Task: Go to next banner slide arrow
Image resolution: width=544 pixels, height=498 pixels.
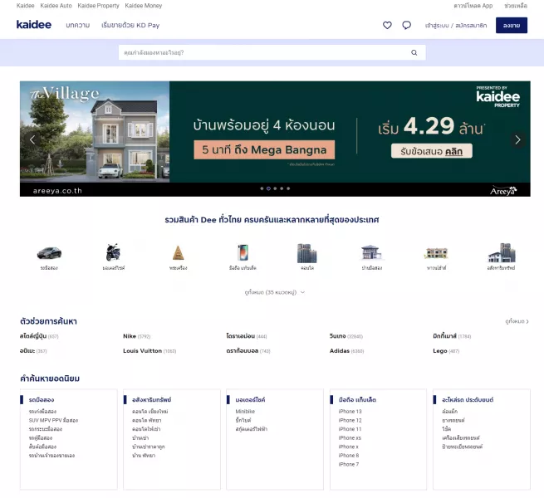Action: click(517, 139)
